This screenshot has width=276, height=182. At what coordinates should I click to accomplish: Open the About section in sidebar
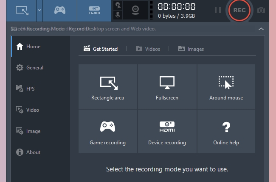coord(40,152)
